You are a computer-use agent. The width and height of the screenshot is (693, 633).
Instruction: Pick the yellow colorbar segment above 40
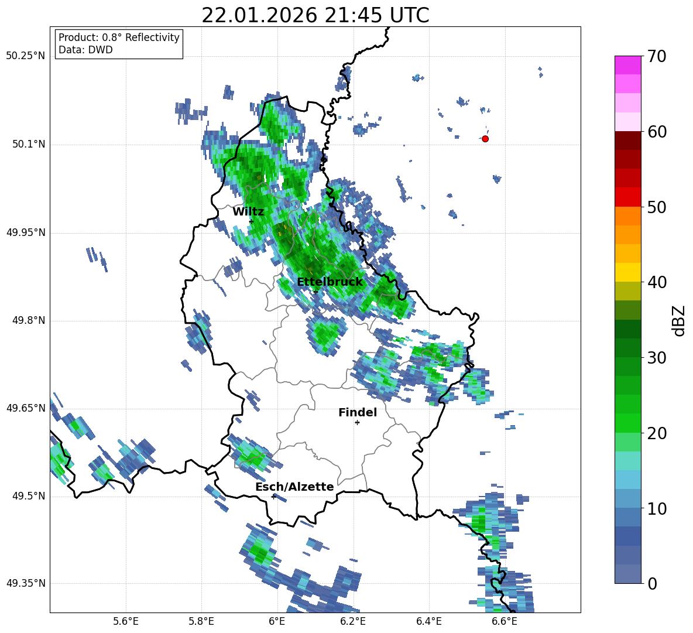628,272
